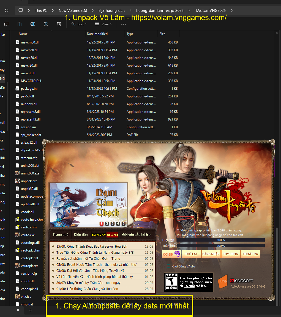Enable the Khởi động VAuto checkbox
The image size is (281, 317).
pos(168,266)
